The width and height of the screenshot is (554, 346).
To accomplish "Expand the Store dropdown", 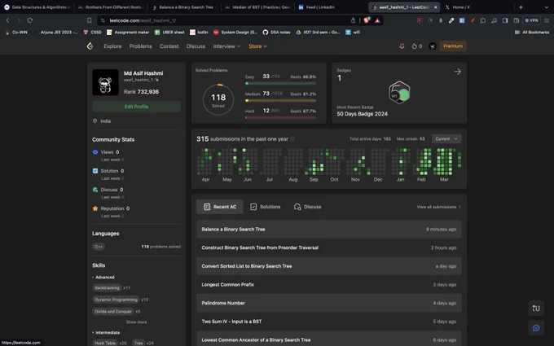I will click(x=258, y=46).
